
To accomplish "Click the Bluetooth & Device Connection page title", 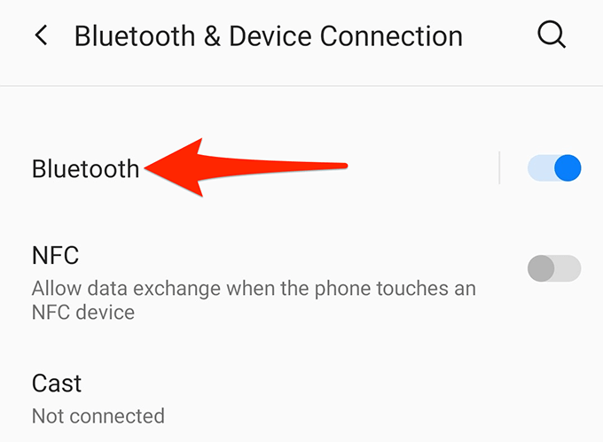I will [x=269, y=36].
